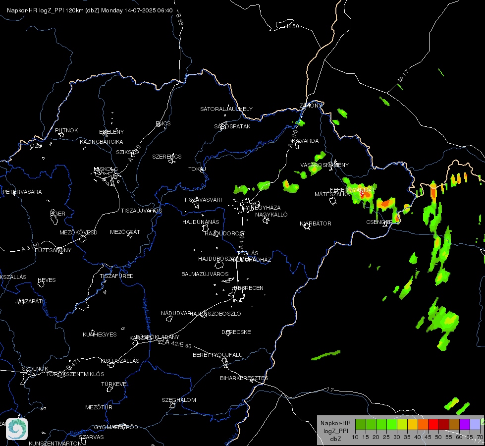The height and width of the screenshot is (446, 485).
Task: Click the SÁROSPATAK city label
Action: click(232, 126)
